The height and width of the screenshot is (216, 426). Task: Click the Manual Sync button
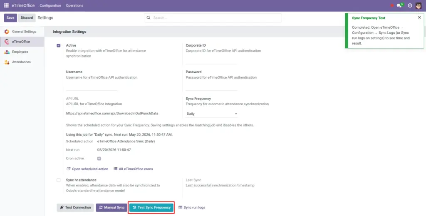[x=111, y=208]
